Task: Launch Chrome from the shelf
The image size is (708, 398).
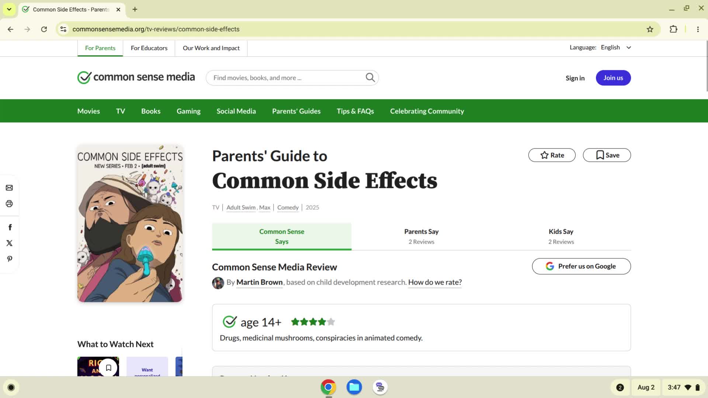Action: tap(328, 387)
